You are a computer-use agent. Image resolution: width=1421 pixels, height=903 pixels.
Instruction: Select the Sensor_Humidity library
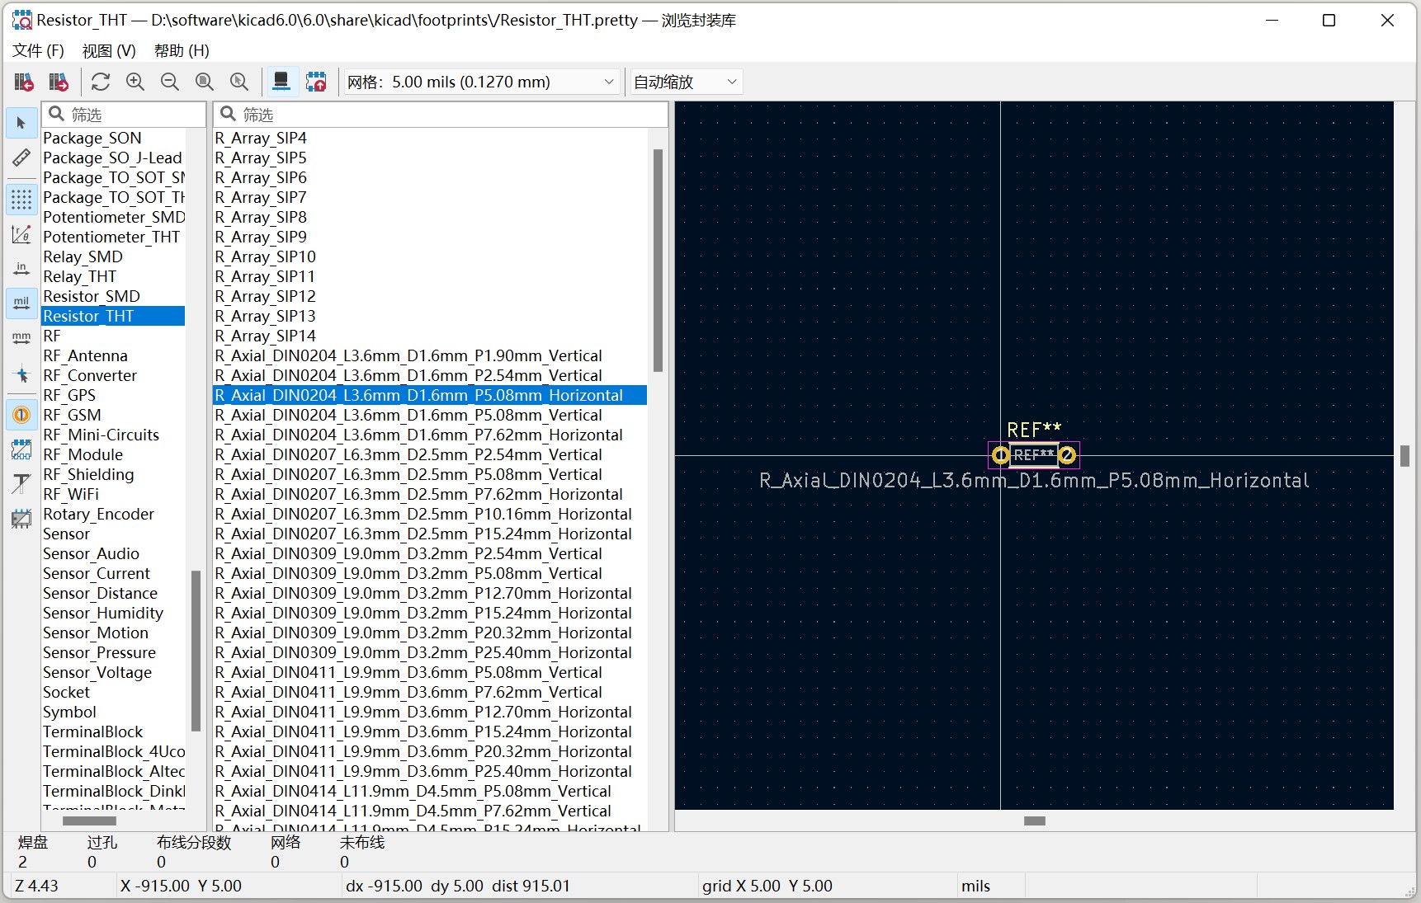(x=113, y=613)
